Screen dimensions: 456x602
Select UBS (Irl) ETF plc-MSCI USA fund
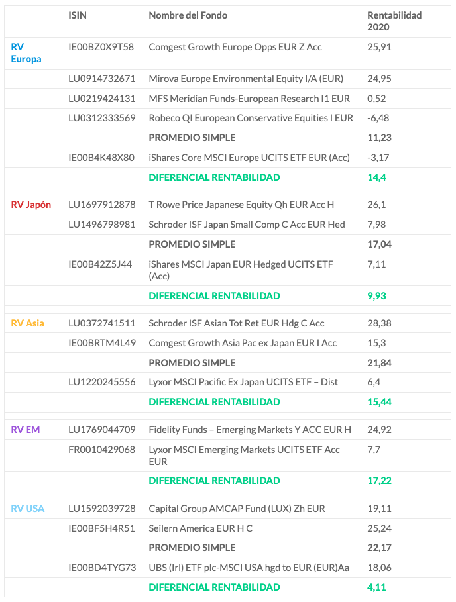point(249,568)
